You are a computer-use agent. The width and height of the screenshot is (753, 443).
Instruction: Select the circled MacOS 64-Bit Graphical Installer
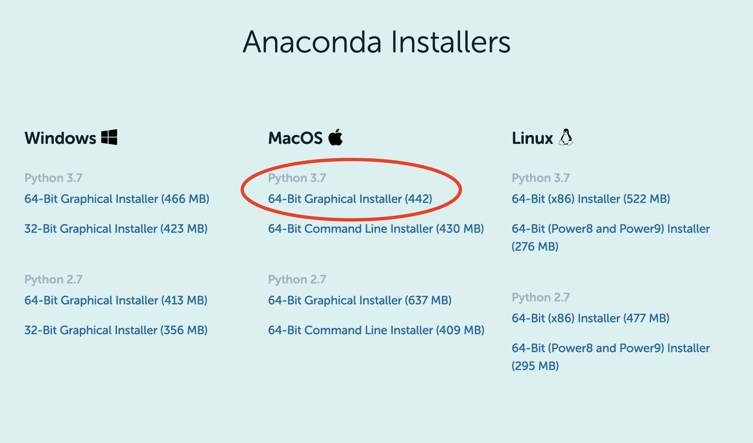click(x=350, y=199)
